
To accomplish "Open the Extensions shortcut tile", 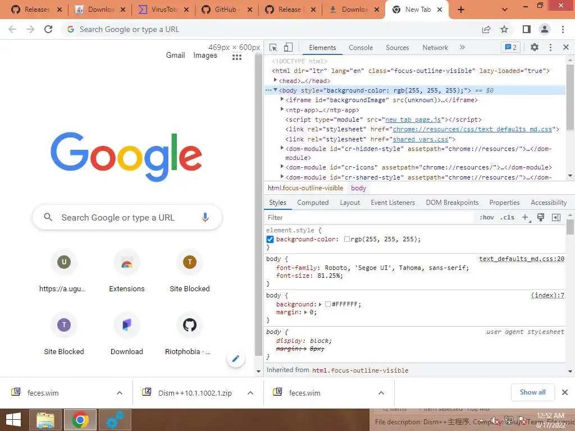I will (x=126, y=271).
